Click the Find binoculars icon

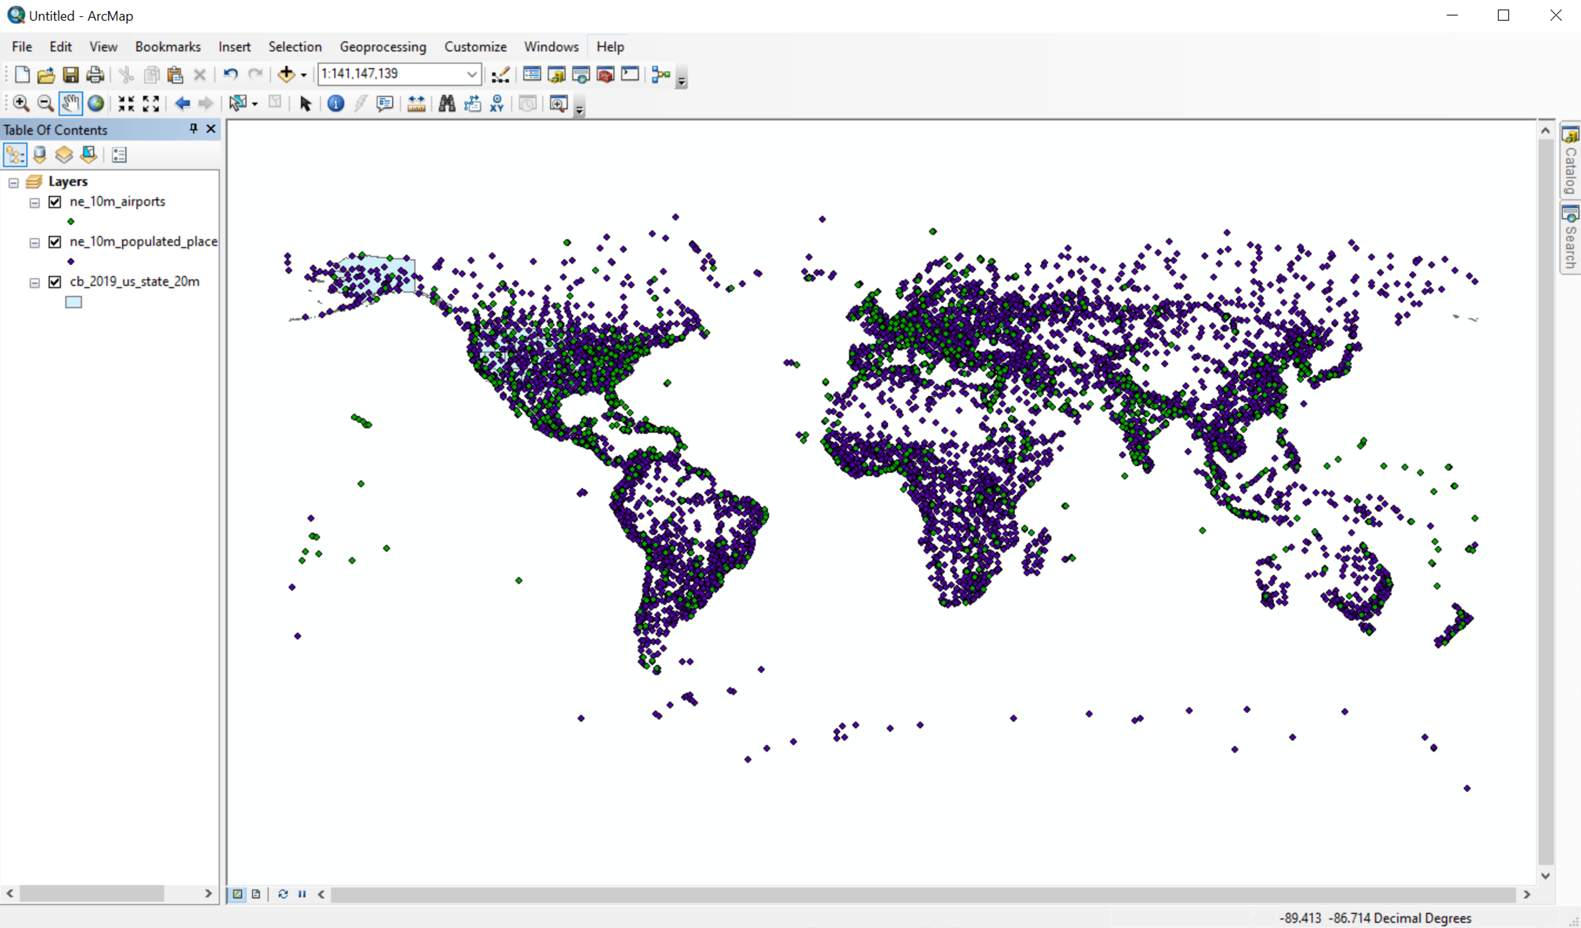pos(447,104)
